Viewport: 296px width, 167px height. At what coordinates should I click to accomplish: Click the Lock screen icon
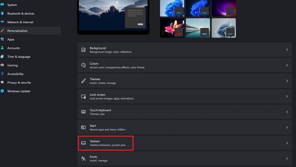(83, 96)
